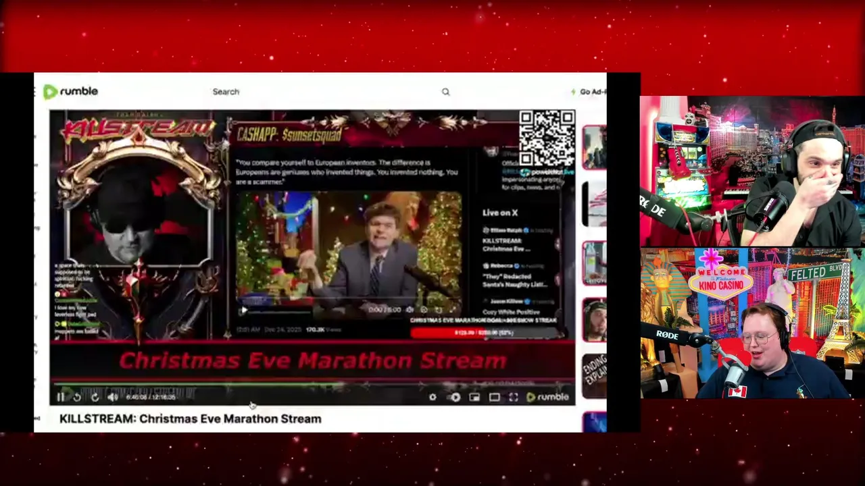Open the flag recommended video thumbnail

click(594, 205)
